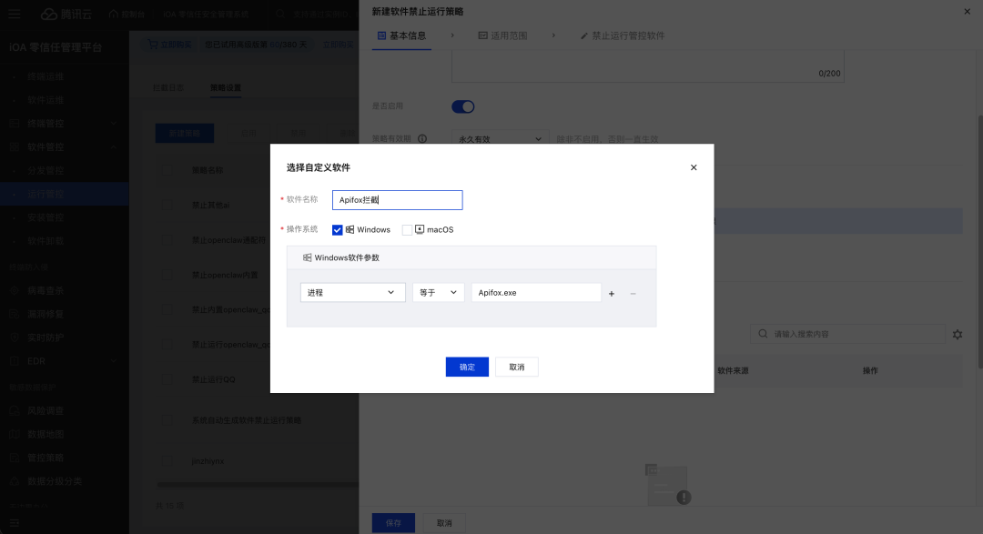The height and width of the screenshot is (534, 983).
Task: Click the hamburger menu icon top left
Action: click(13, 14)
